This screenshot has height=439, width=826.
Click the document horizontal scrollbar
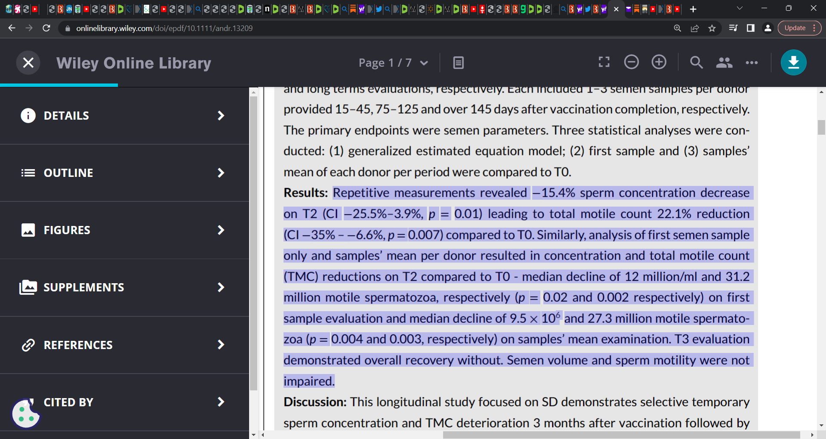click(621, 435)
